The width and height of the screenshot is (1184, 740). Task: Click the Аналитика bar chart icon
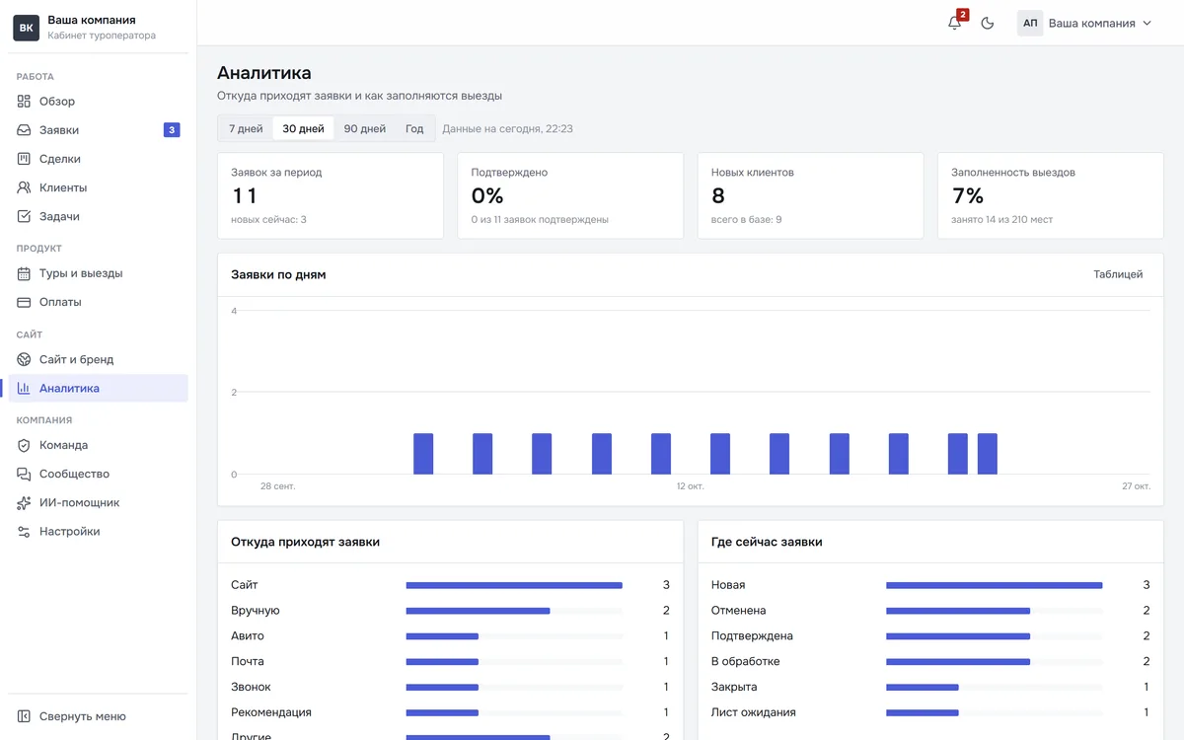pyautogui.click(x=24, y=388)
